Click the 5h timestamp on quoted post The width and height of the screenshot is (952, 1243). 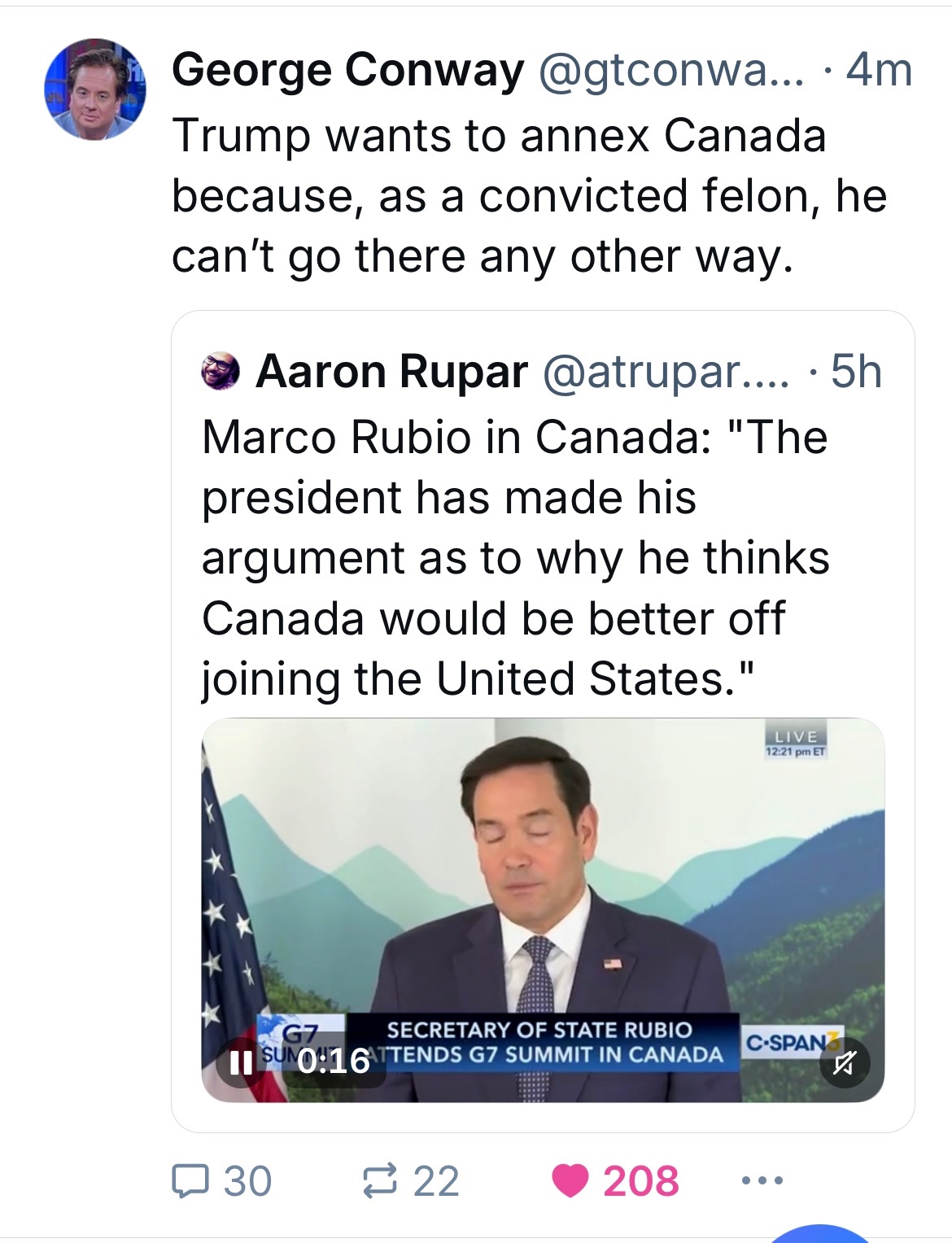[x=856, y=372]
